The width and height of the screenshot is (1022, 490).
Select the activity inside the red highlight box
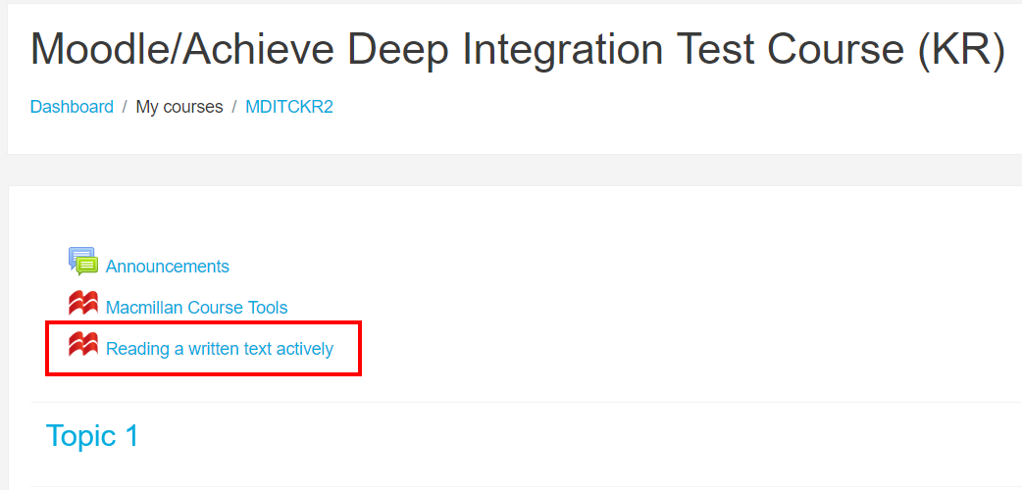[219, 349]
